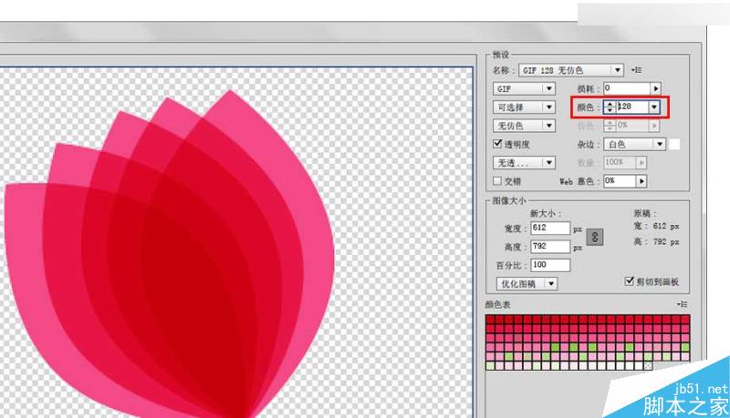The width and height of the screenshot is (730, 418).
Task: Expand the 颜色 value dropdown arrow
Action: (654, 107)
